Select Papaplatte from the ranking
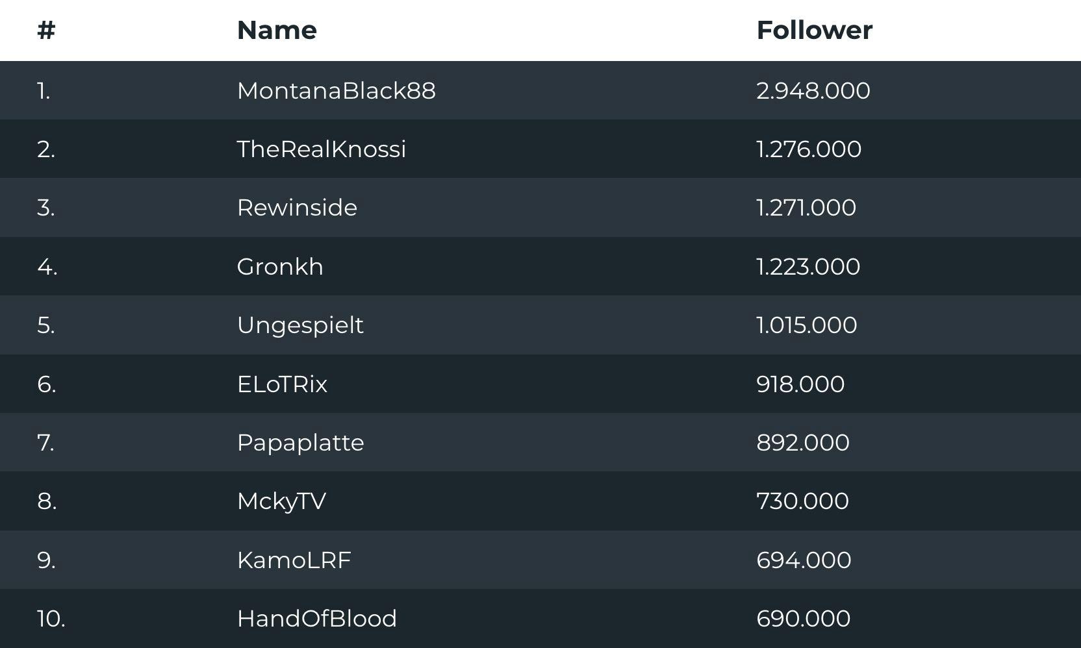The image size is (1081, 648). click(x=300, y=443)
